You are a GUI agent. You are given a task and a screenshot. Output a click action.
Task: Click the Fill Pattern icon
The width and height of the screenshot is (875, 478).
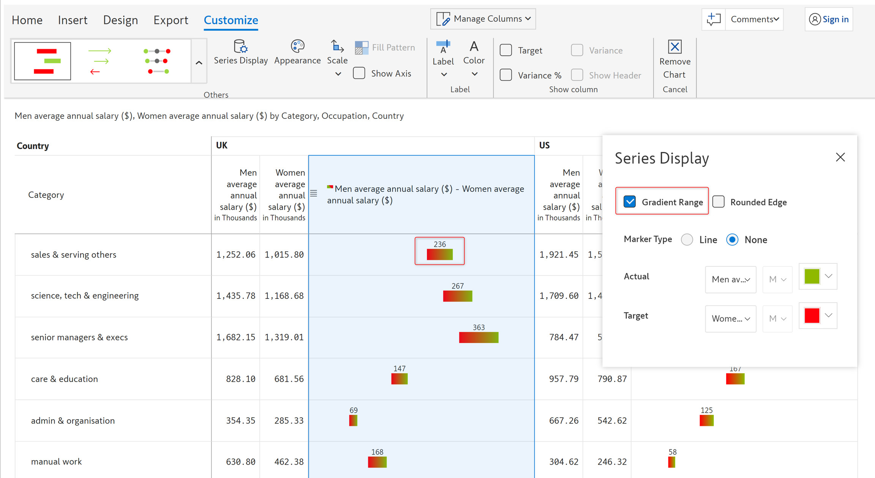(362, 47)
